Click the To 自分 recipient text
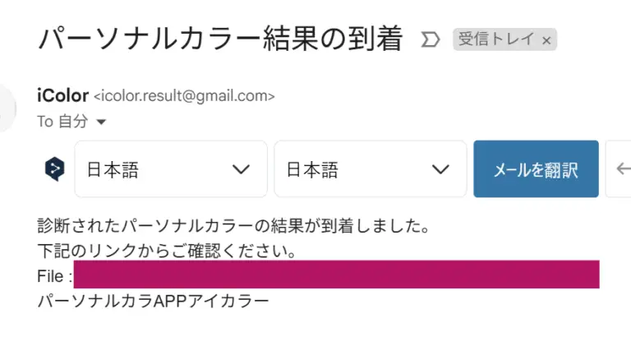This screenshot has width=631, height=355. point(62,121)
